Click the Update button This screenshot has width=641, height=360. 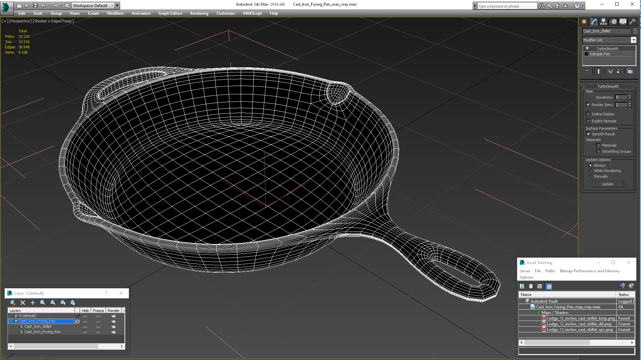click(x=608, y=184)
